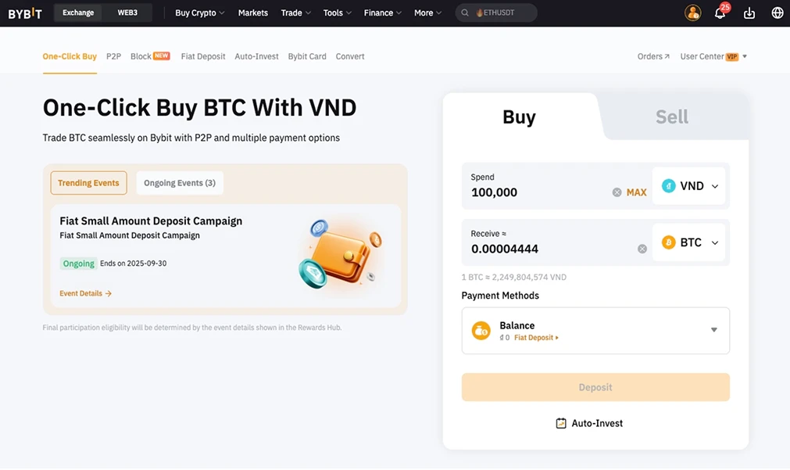Viewport: 790px width, 470px height.
Task: Open the Buy Crypto menu
Action: coord(199,13)
